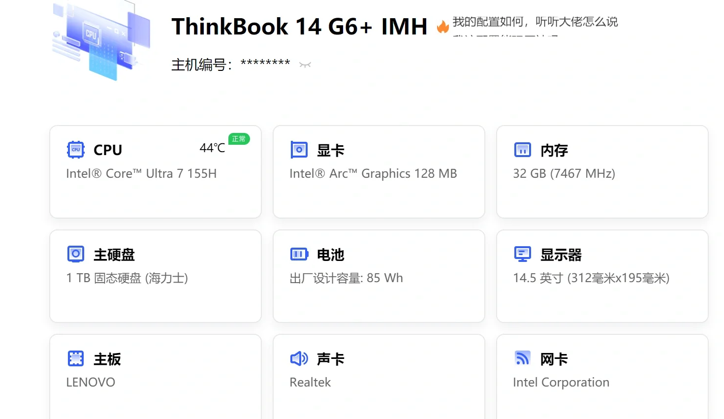Click the display monitor (显示器) icon
724x419 pixels.
(x=523, y=254)
